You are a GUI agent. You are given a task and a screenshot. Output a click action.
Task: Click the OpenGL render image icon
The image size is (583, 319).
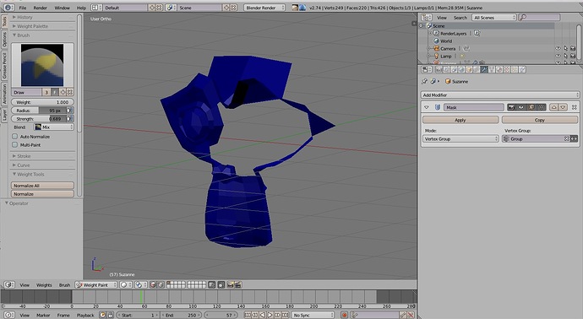[230, 285]
